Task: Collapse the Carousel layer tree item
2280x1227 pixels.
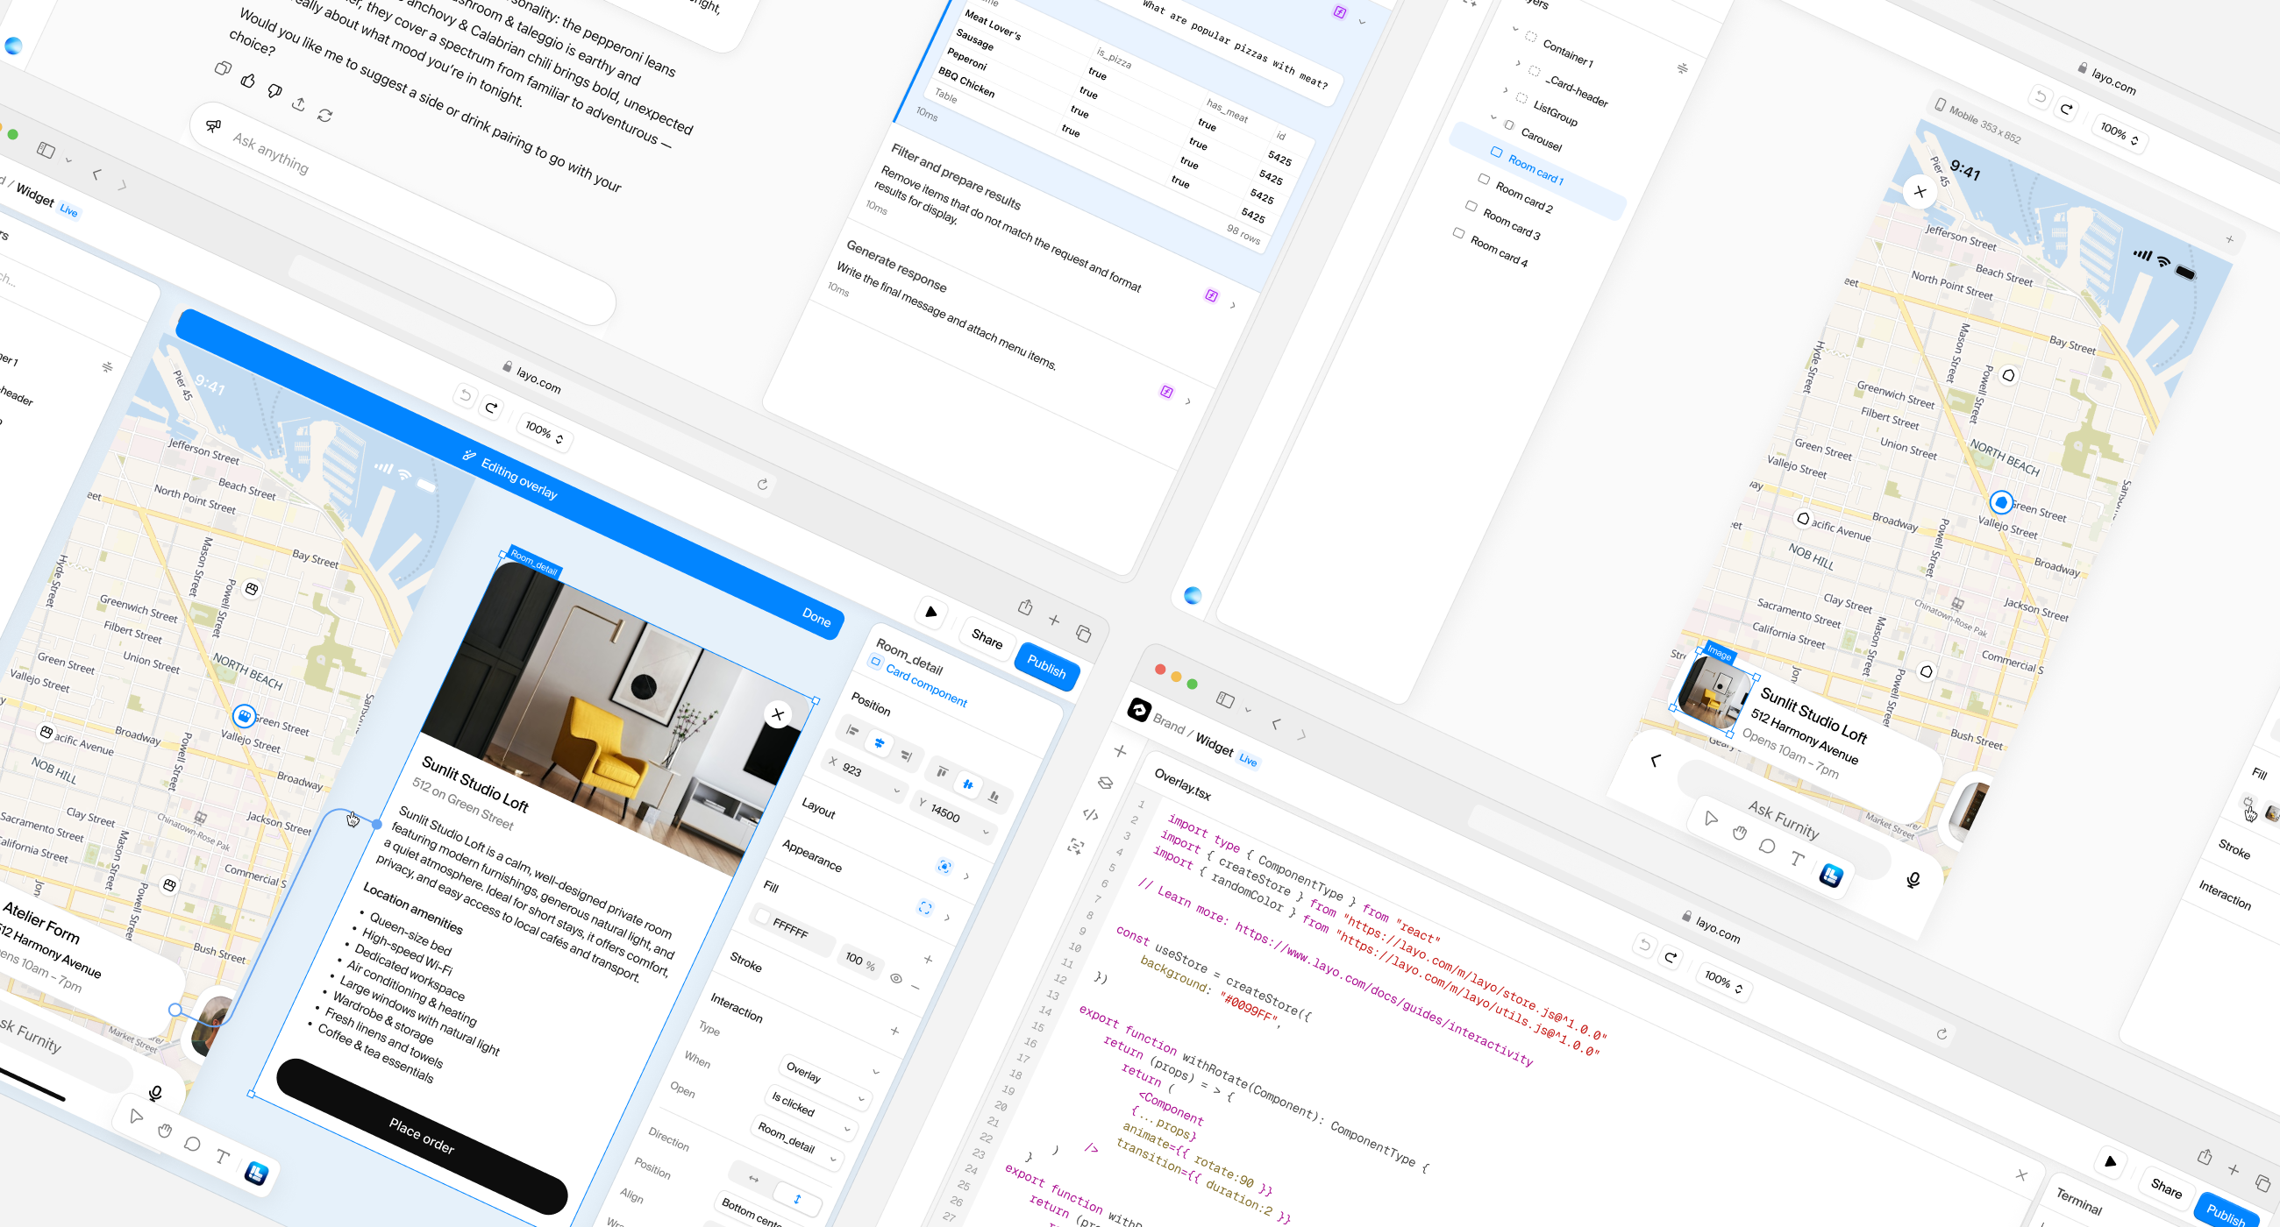Action: (1493, 117)
